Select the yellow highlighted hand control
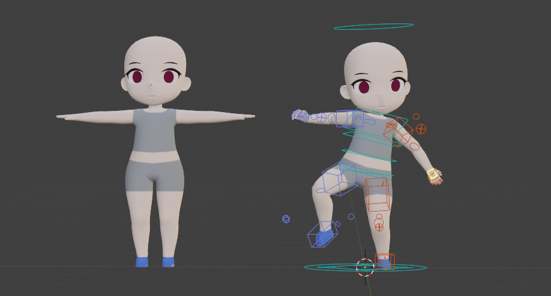Image resolution: width=551 pixels, height=296 pixels. pos(432,174)
